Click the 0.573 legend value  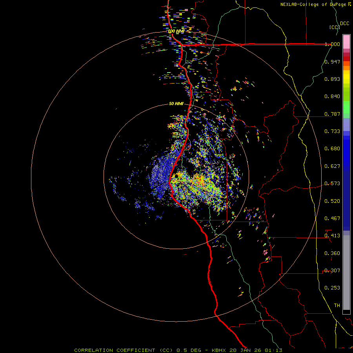[x=332, y=184]
